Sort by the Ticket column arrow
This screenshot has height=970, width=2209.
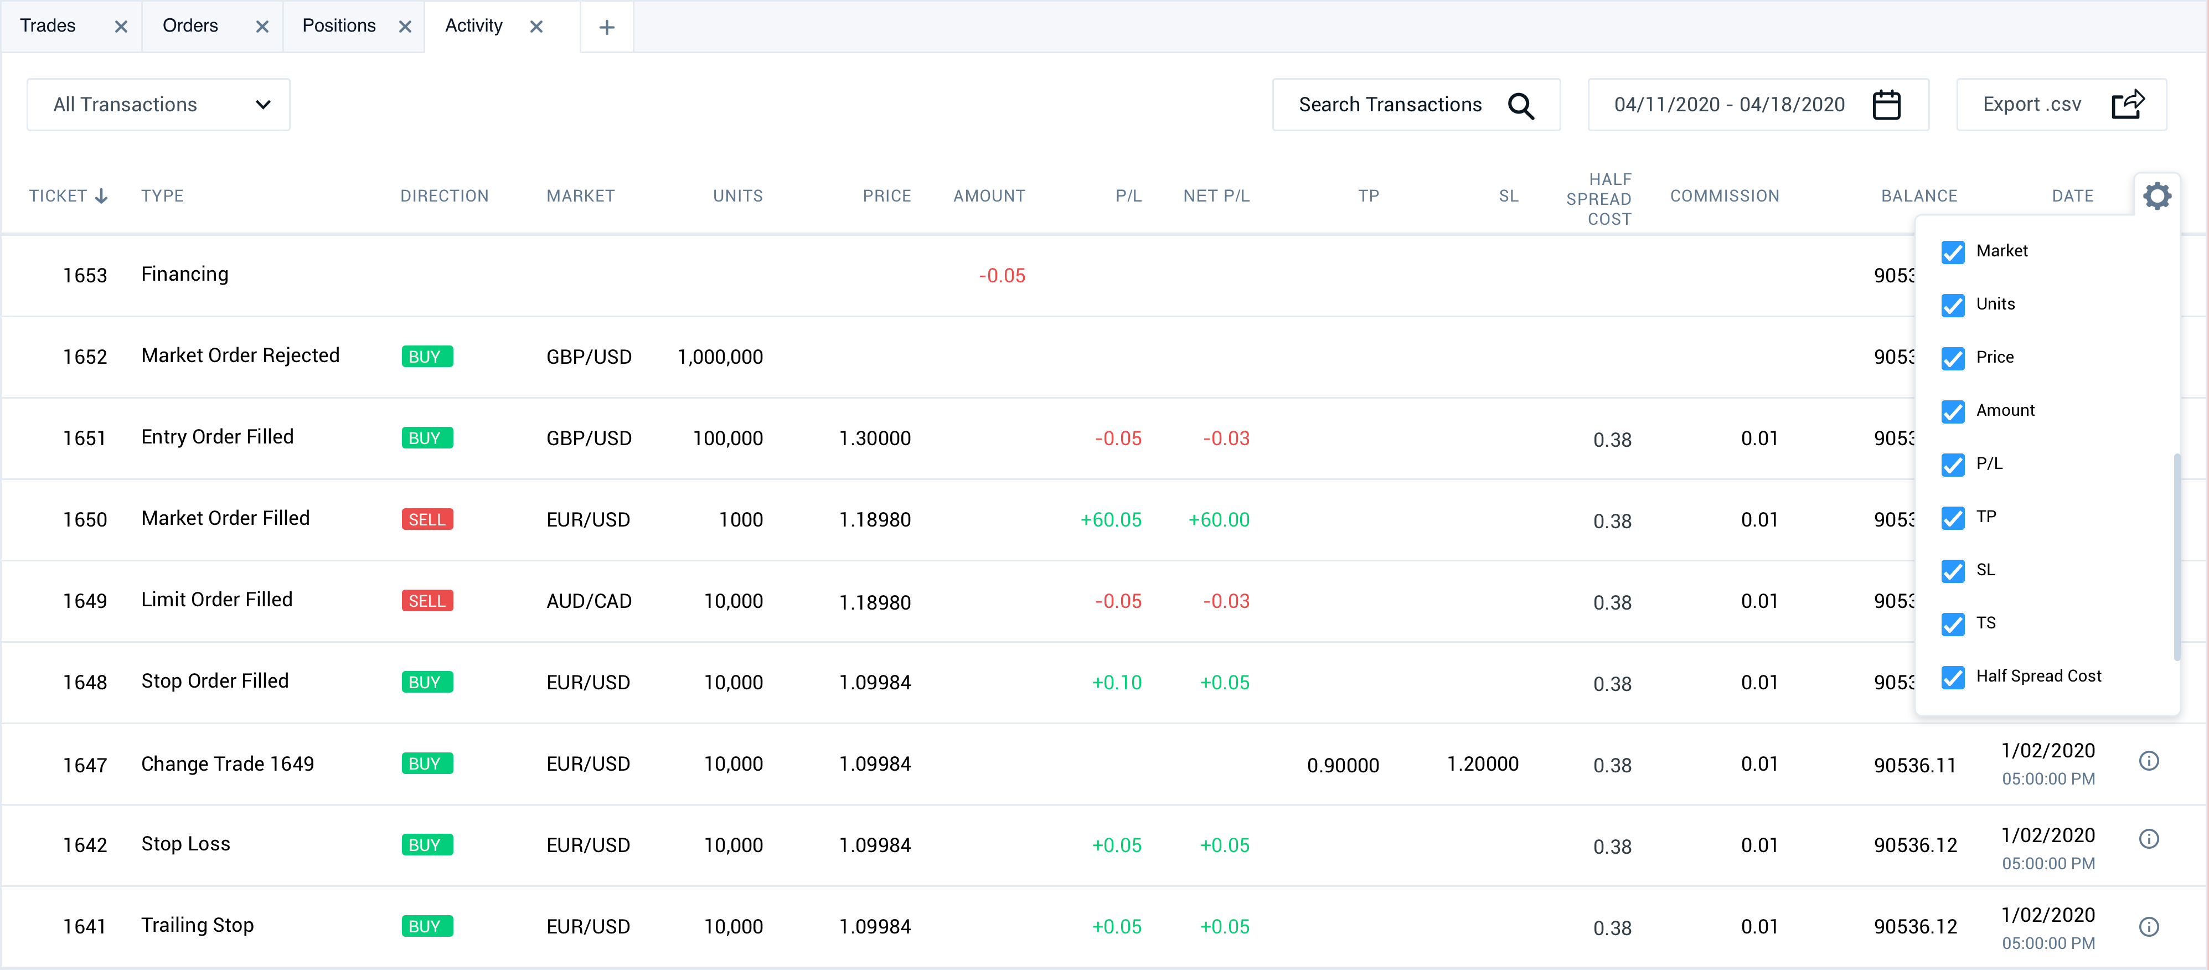click(101, 197)
